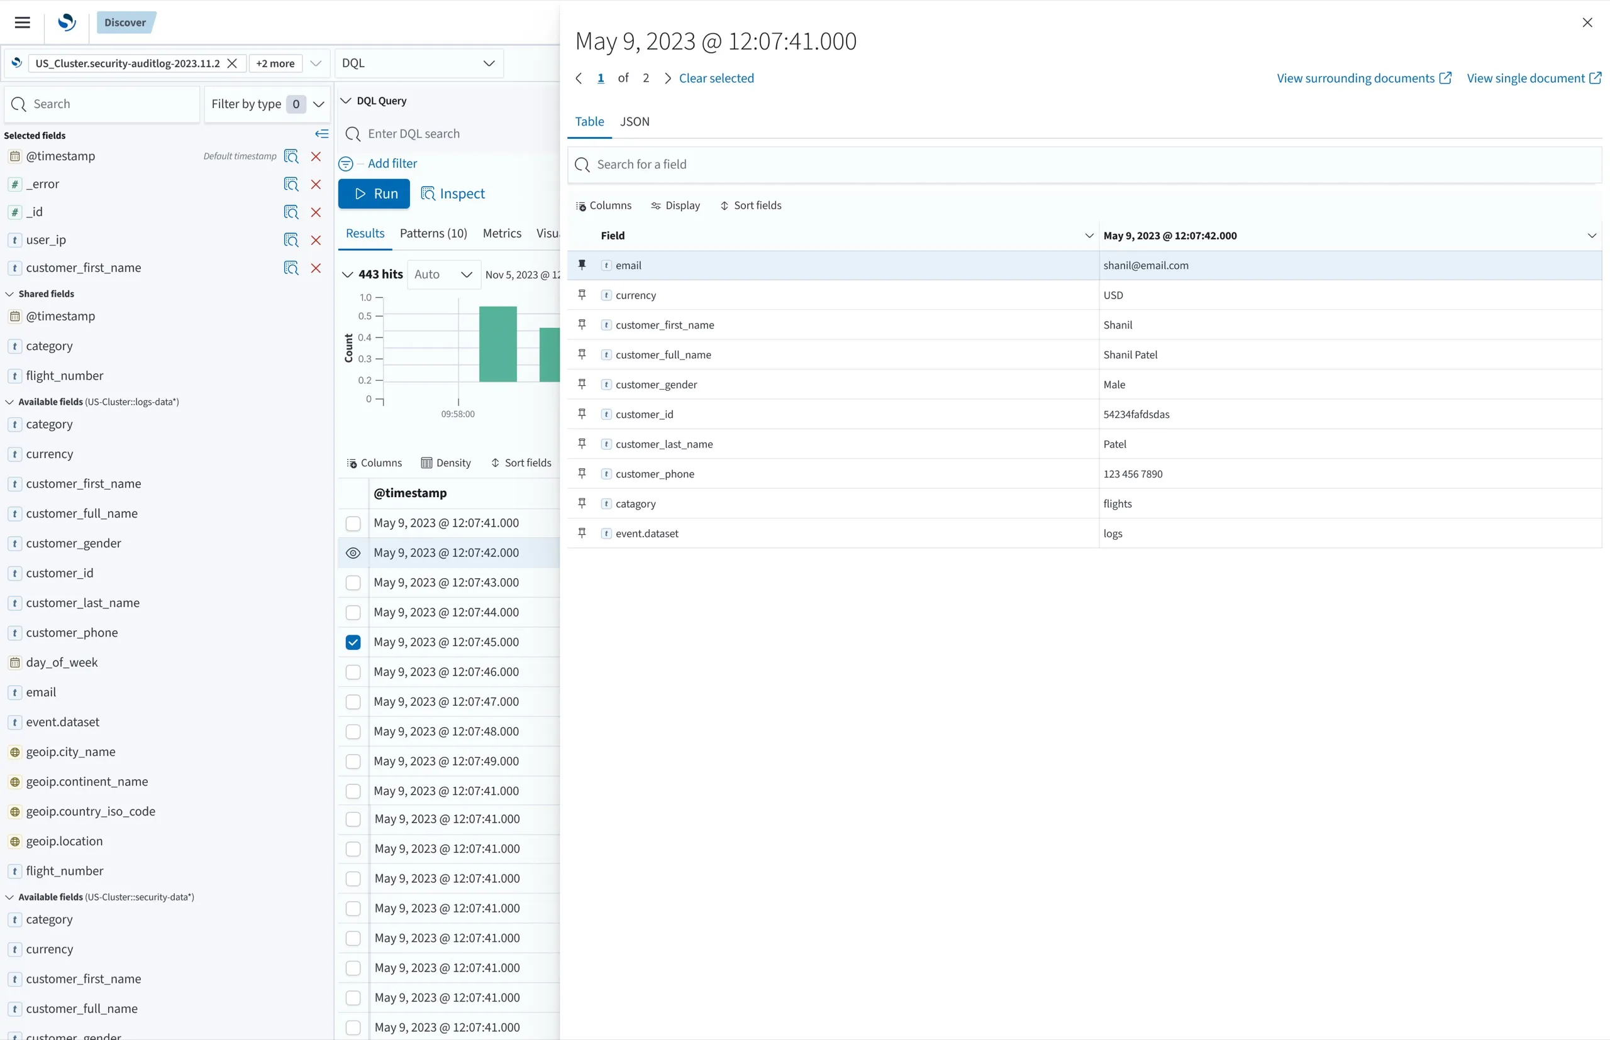
Task: Select checkbox for 12:07:47.000 row
Action: pos(353,702)
